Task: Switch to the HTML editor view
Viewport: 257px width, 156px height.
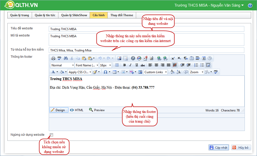Action: point(77,110)
